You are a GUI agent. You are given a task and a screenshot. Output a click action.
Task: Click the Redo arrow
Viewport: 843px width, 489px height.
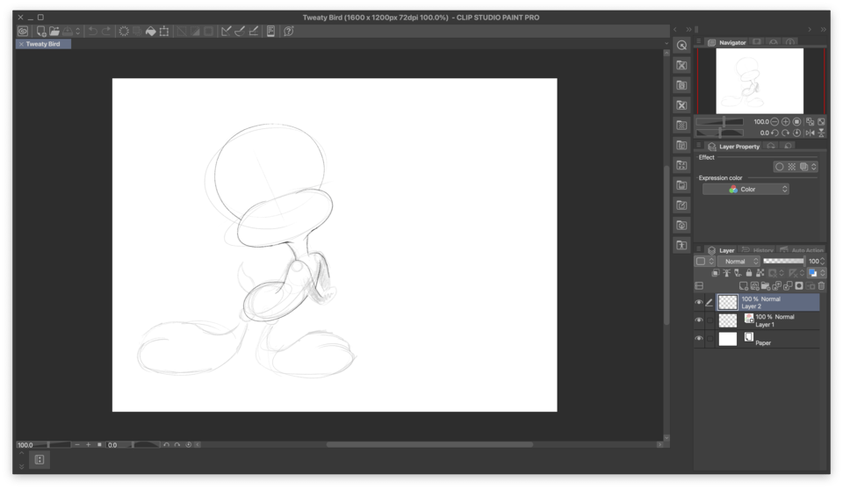tap(106, 32)
